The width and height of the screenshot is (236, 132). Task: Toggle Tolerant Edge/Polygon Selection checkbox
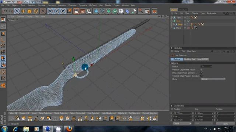pos(201,76)
